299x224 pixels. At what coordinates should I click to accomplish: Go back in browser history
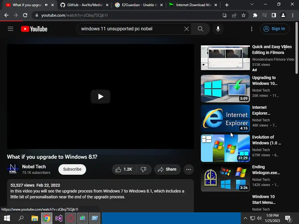coord(6,15)
